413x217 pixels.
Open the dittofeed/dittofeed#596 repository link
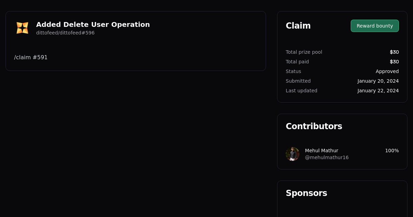coord(65,33)
